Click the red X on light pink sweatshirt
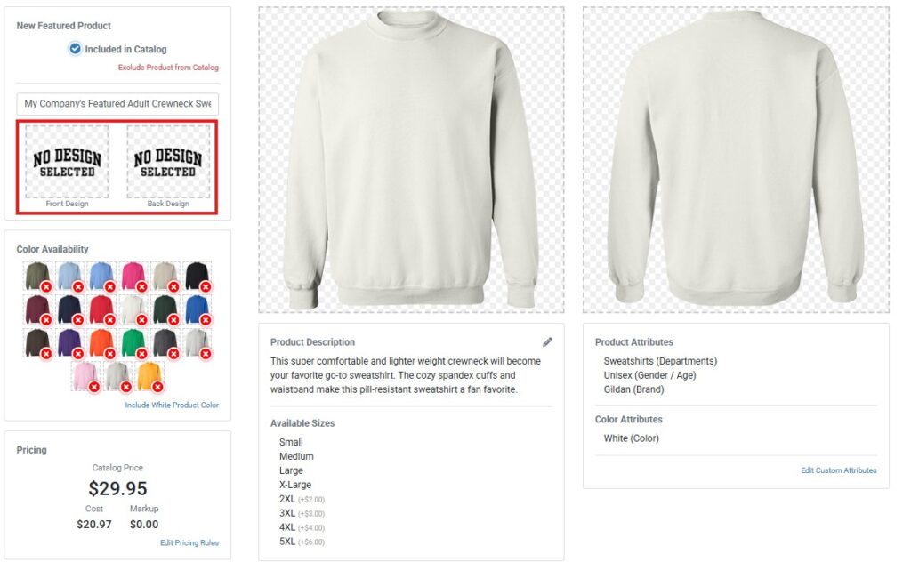911x562 pixels. [x=93, y=387]
